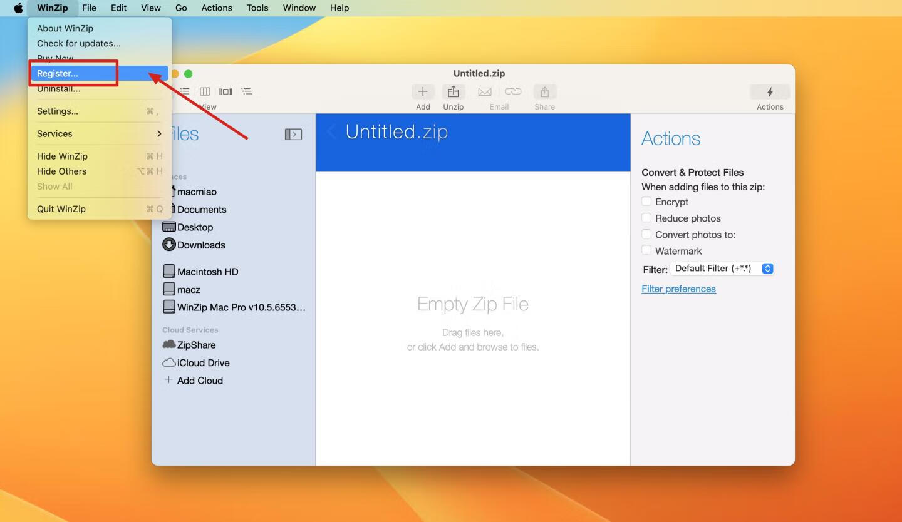Viewport: 902px width, 522px height.
Task: Click the envelope Email toolbar icon
Action: [x=485, y=91]
